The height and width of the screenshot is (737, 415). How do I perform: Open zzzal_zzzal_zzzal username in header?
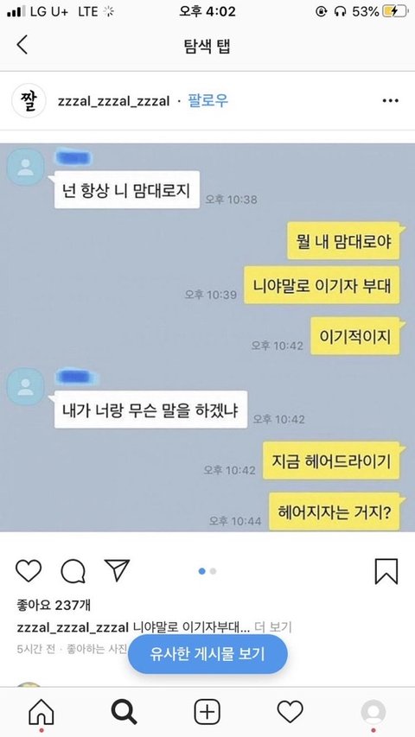click(x=113, y=101)
